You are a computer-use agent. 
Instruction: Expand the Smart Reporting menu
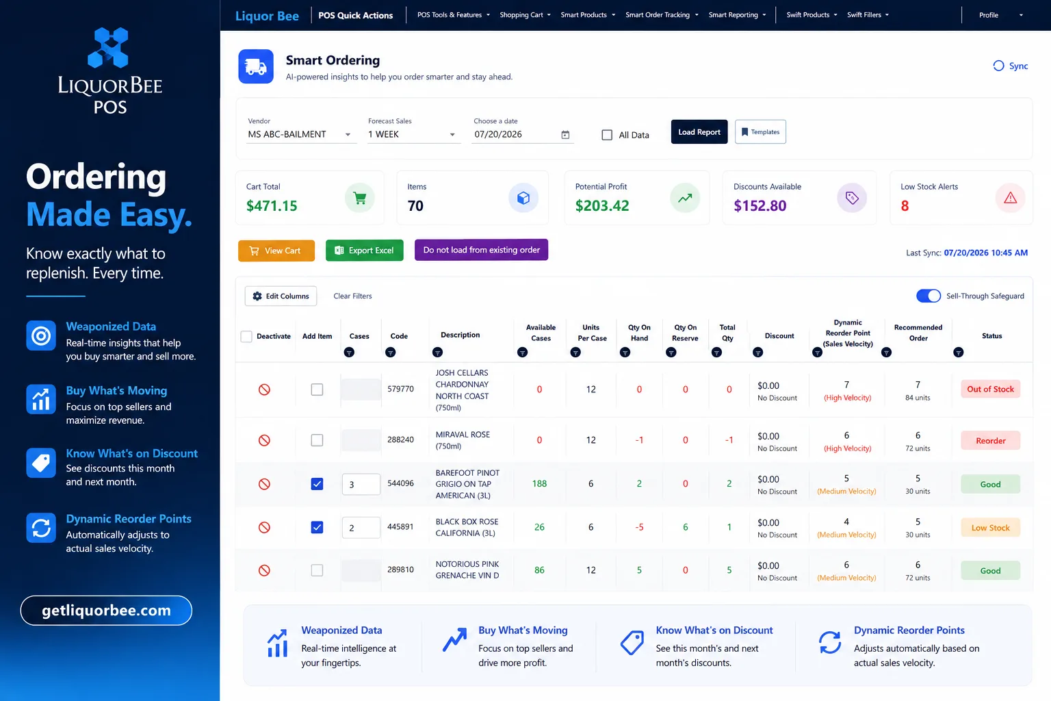[x=738, y=15]
